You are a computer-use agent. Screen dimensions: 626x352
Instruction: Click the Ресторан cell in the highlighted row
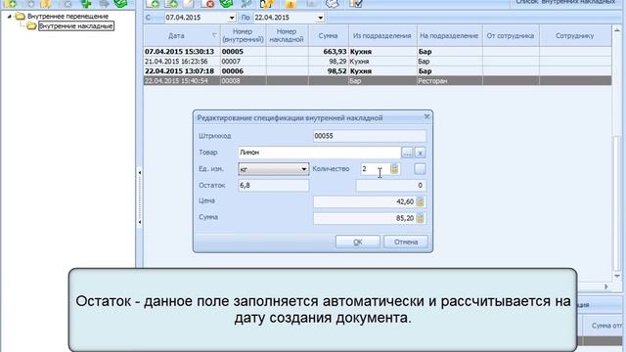450,80
